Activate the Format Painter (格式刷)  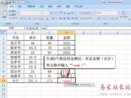13,18
